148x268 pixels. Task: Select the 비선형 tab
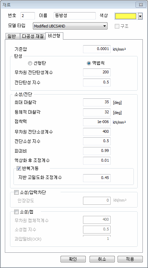click(x=54, y=36)
